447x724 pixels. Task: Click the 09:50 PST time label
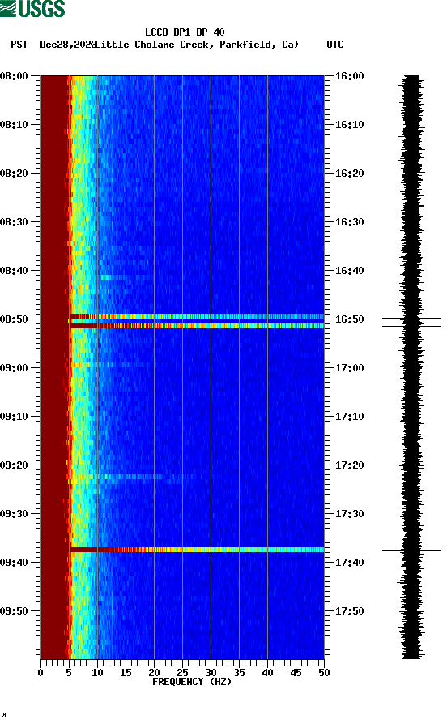point(14,611)
